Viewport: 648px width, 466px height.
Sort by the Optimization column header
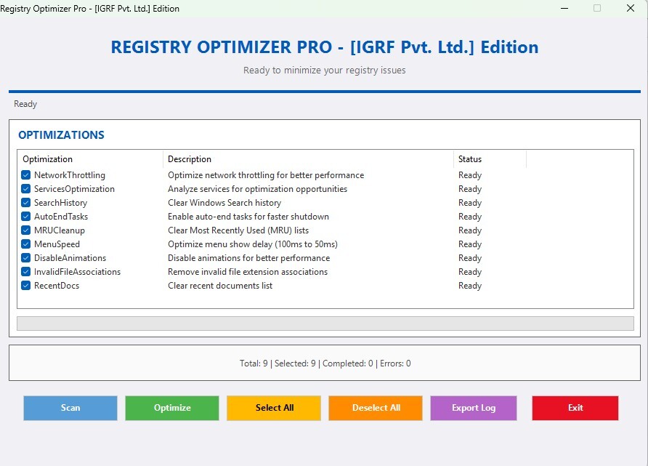point(90,159)
